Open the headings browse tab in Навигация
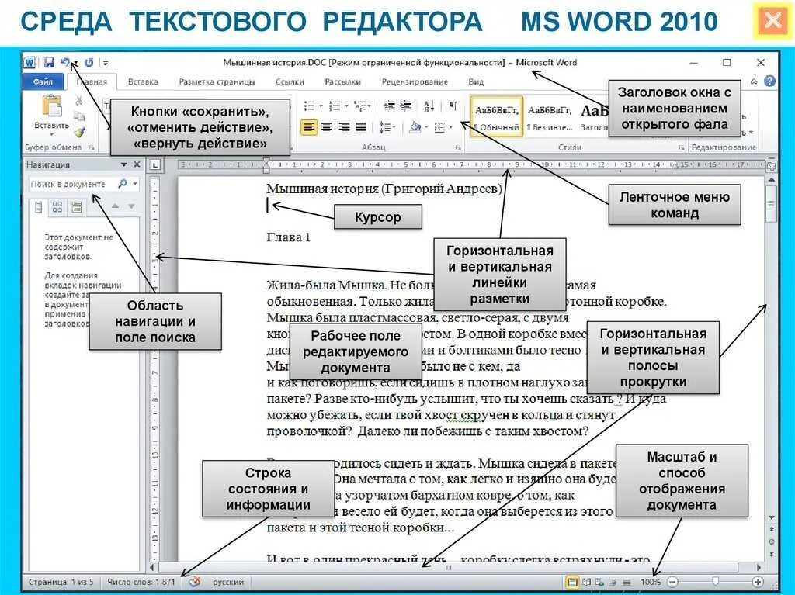The image size is (795, 595). tap(38, 207)
